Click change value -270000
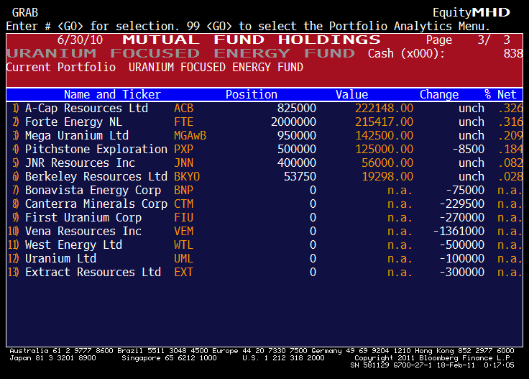 (462, 218)
